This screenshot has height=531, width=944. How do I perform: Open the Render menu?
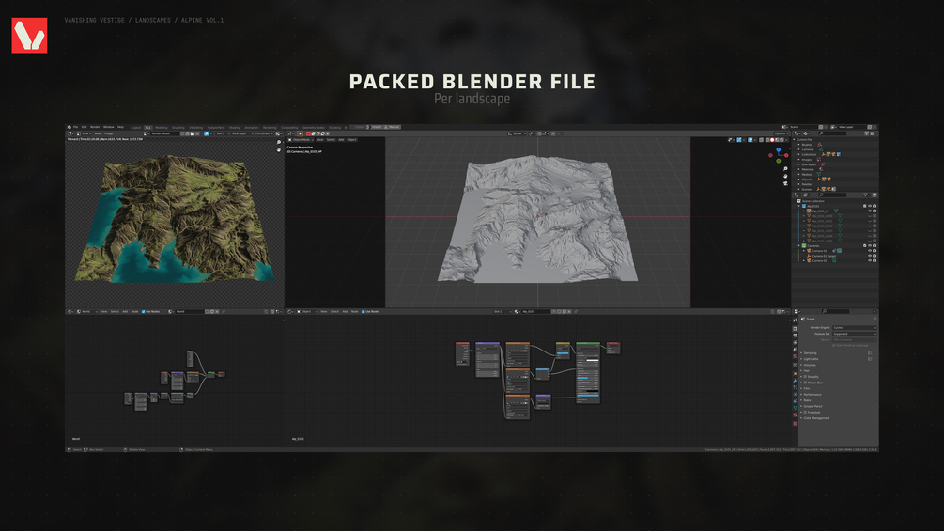(x=95, y=127)
